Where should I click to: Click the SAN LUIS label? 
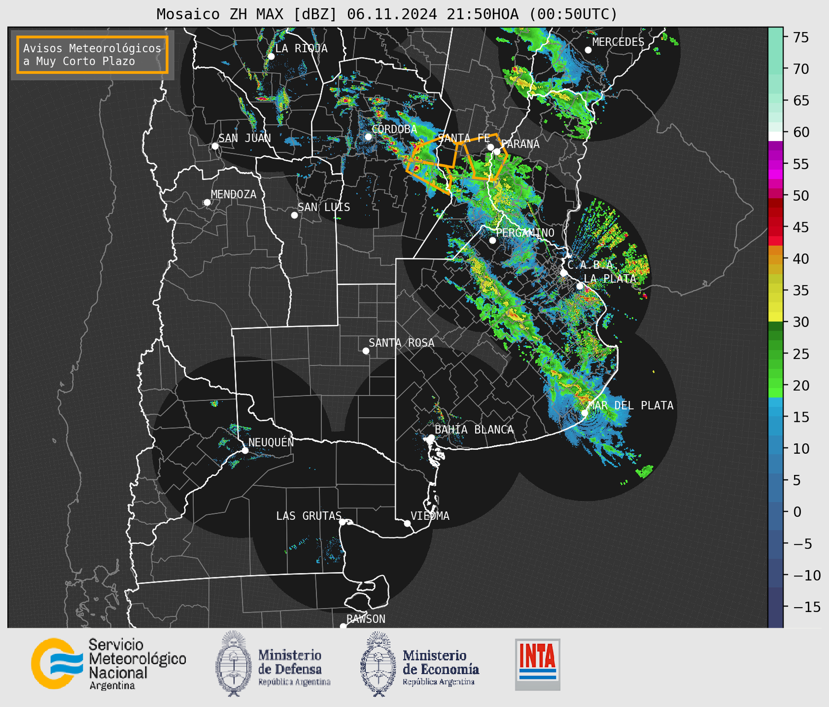coord(324,207)
